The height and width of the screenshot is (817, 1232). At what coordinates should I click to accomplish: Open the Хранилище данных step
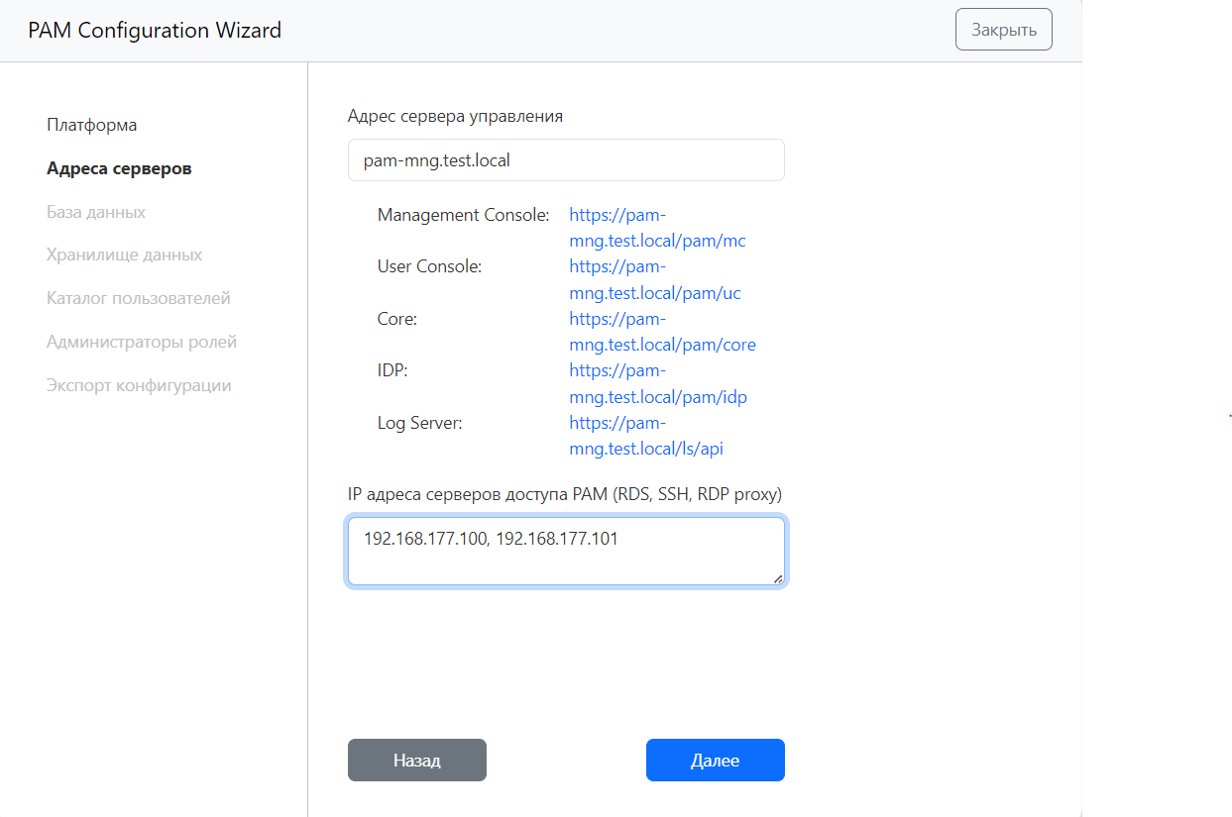coord(124,255)
